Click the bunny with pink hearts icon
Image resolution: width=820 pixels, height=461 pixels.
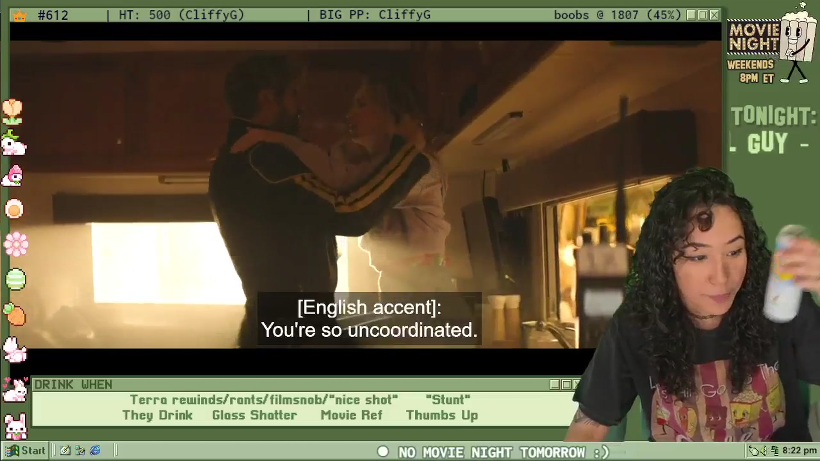click(15, 389)
